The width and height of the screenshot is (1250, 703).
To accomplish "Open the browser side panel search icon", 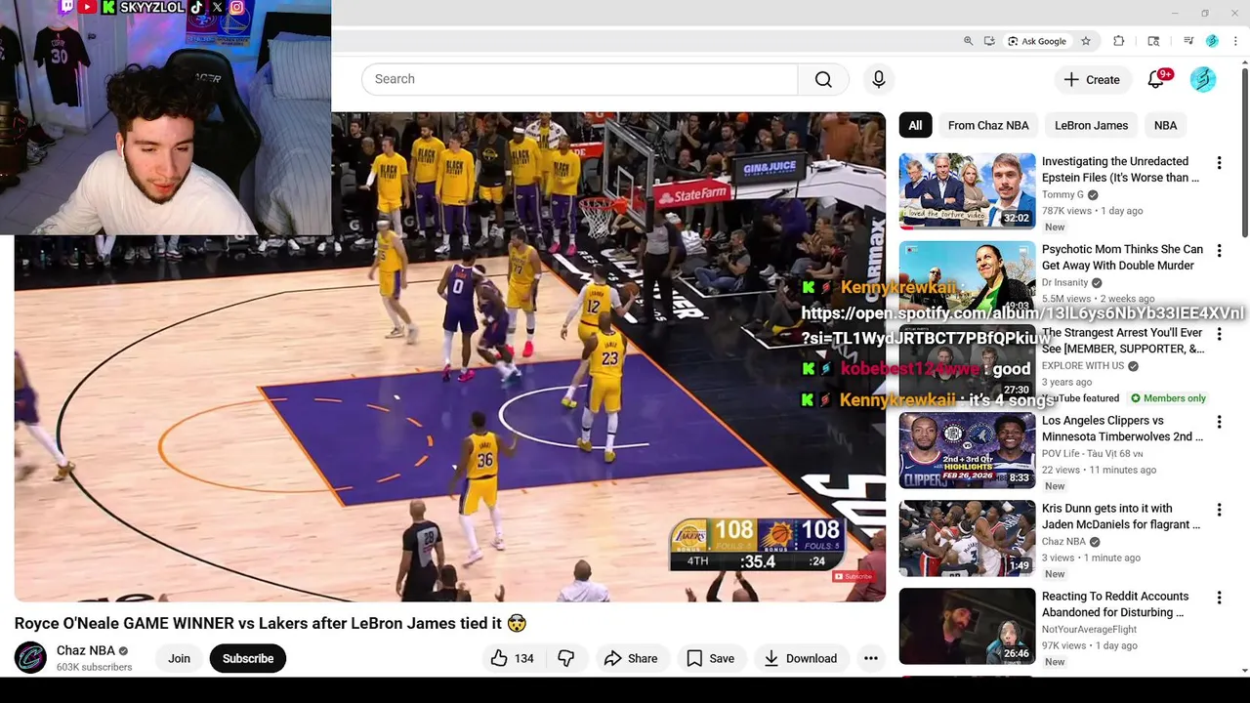I will [1153, 41].
